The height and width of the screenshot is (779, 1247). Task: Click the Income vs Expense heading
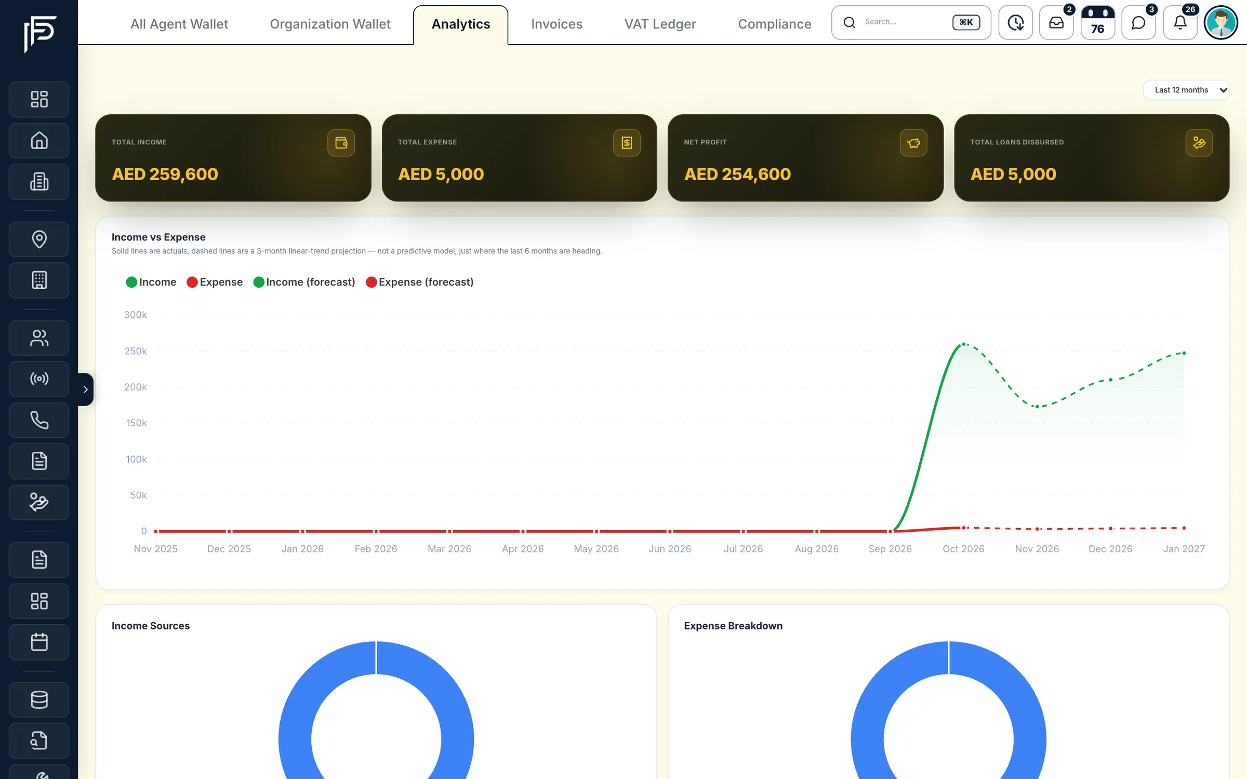(158, 237)
